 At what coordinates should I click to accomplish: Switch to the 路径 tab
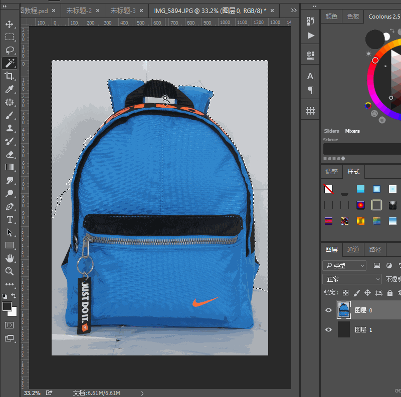[375, 250]
